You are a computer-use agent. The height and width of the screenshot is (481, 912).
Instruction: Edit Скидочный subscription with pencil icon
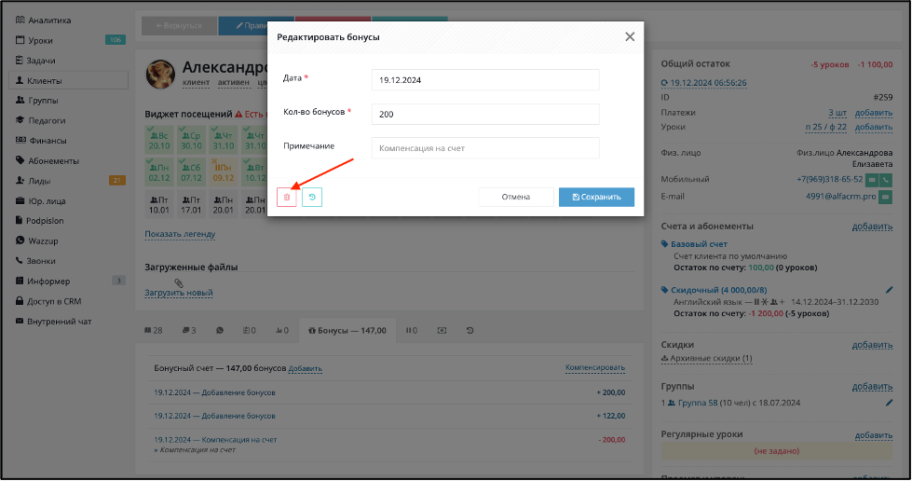point(889,290)
